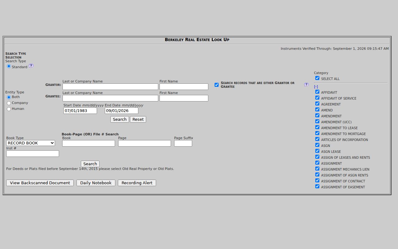Focus the Inst # field

pos(33,154)
